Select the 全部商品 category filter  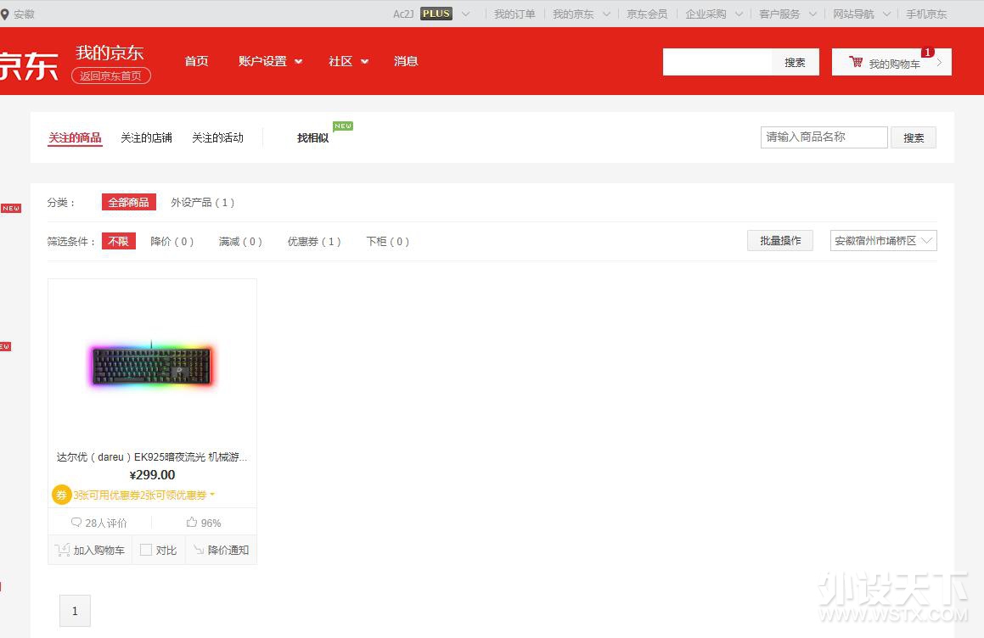point(129,202)
